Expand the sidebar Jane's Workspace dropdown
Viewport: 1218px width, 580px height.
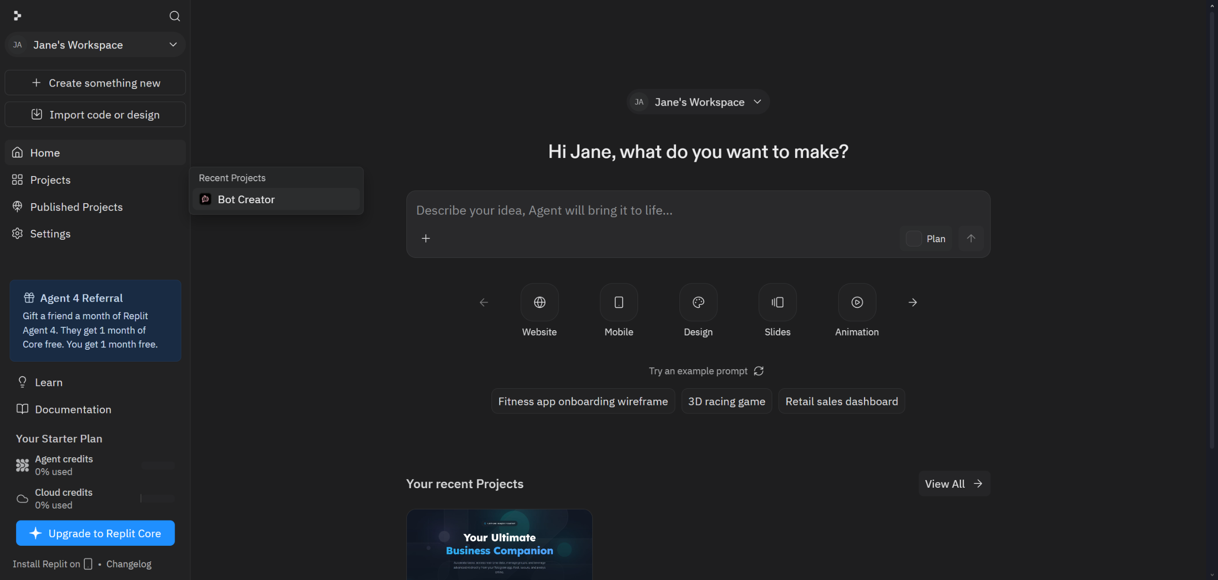[95, 45]
